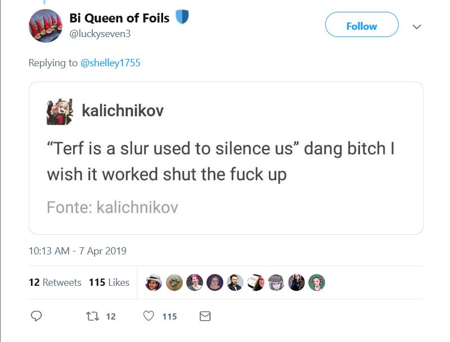
Task: Click the Follow button
Action: (362, 25)
